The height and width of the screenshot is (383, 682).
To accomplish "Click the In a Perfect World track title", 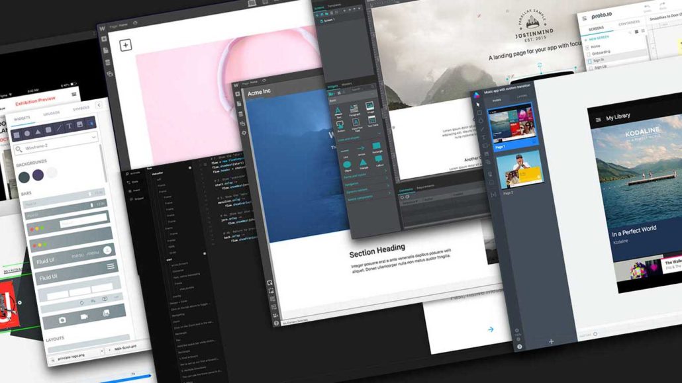I will tap(634, 231).
